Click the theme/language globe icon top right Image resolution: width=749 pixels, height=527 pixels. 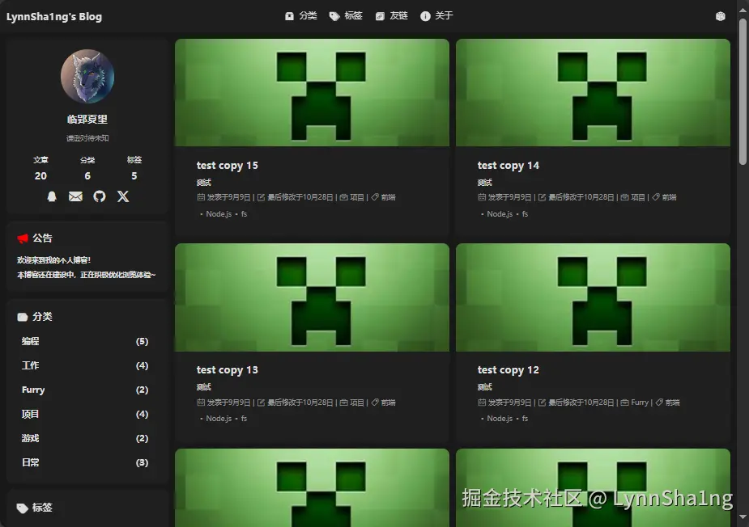(720, 15)
